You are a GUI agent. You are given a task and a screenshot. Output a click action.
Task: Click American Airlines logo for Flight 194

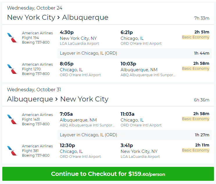[x=12, y=38]
